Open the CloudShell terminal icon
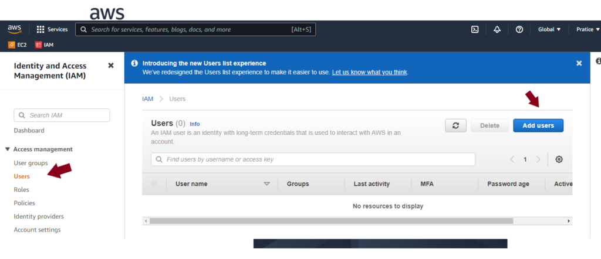This screenshot has width=601, height=259. 474,29
